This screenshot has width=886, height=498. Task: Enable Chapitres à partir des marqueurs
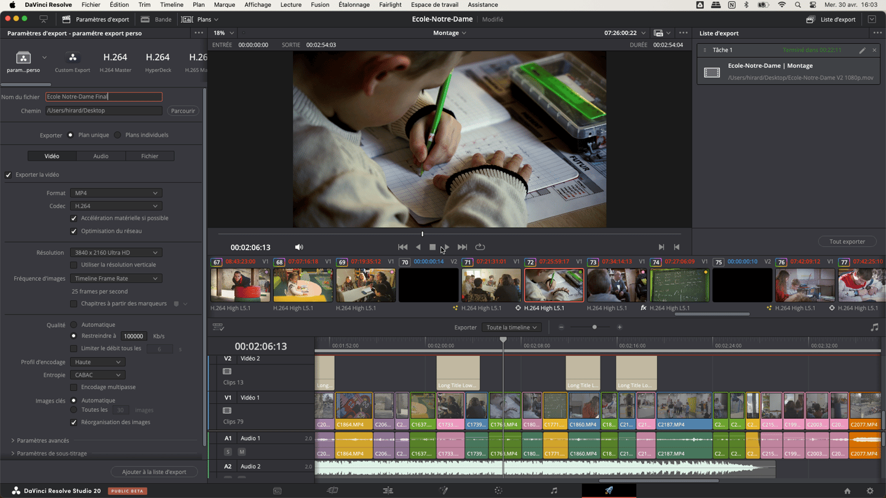pyautogui.click(x=74, y=303)
